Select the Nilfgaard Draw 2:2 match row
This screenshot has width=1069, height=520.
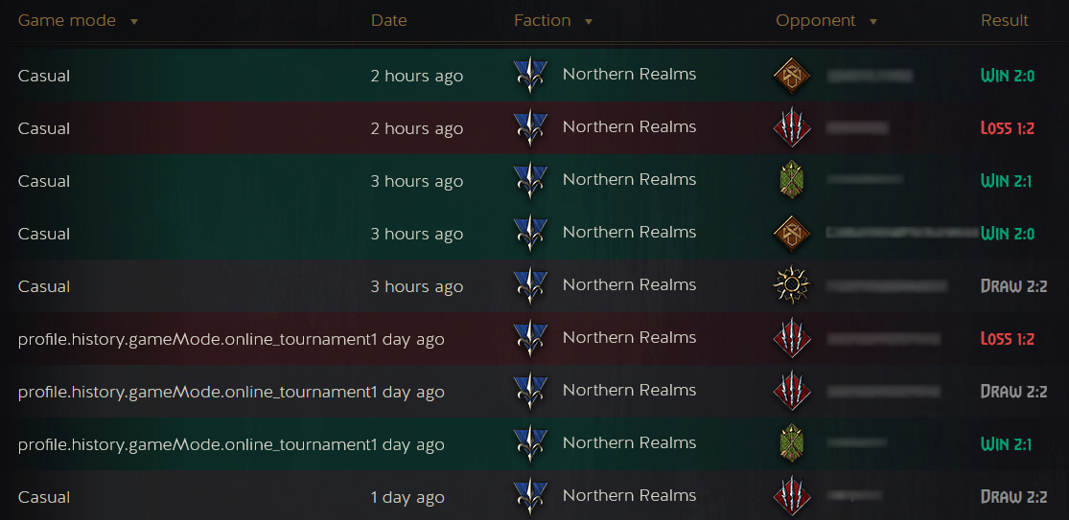(535, 285)
